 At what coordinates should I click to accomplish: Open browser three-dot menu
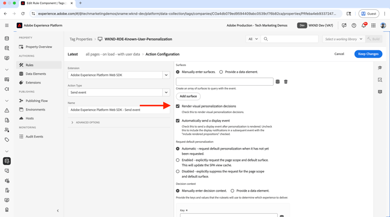(x=384, y=13)
